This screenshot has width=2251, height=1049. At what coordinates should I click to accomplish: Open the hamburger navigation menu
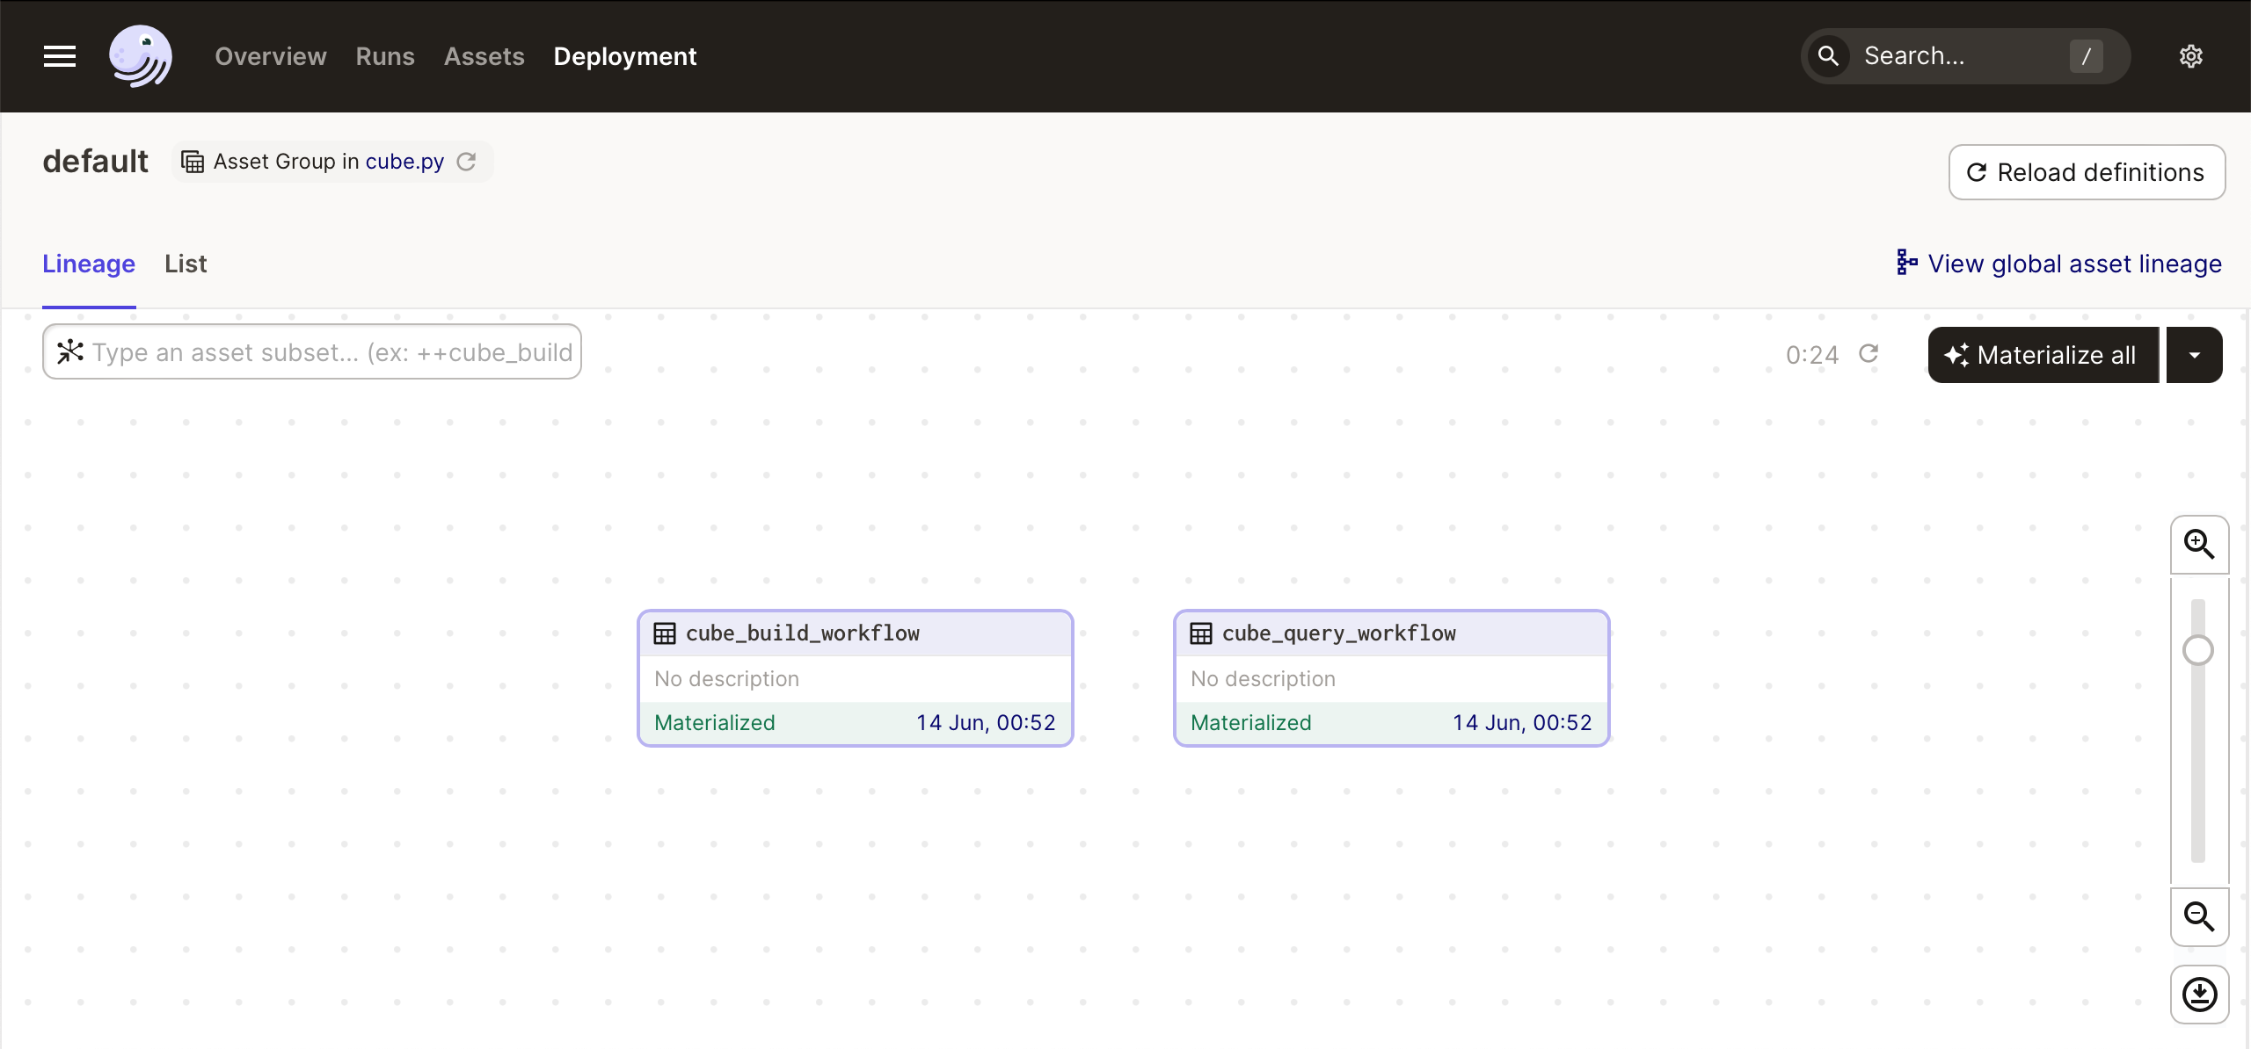point(60,56)
